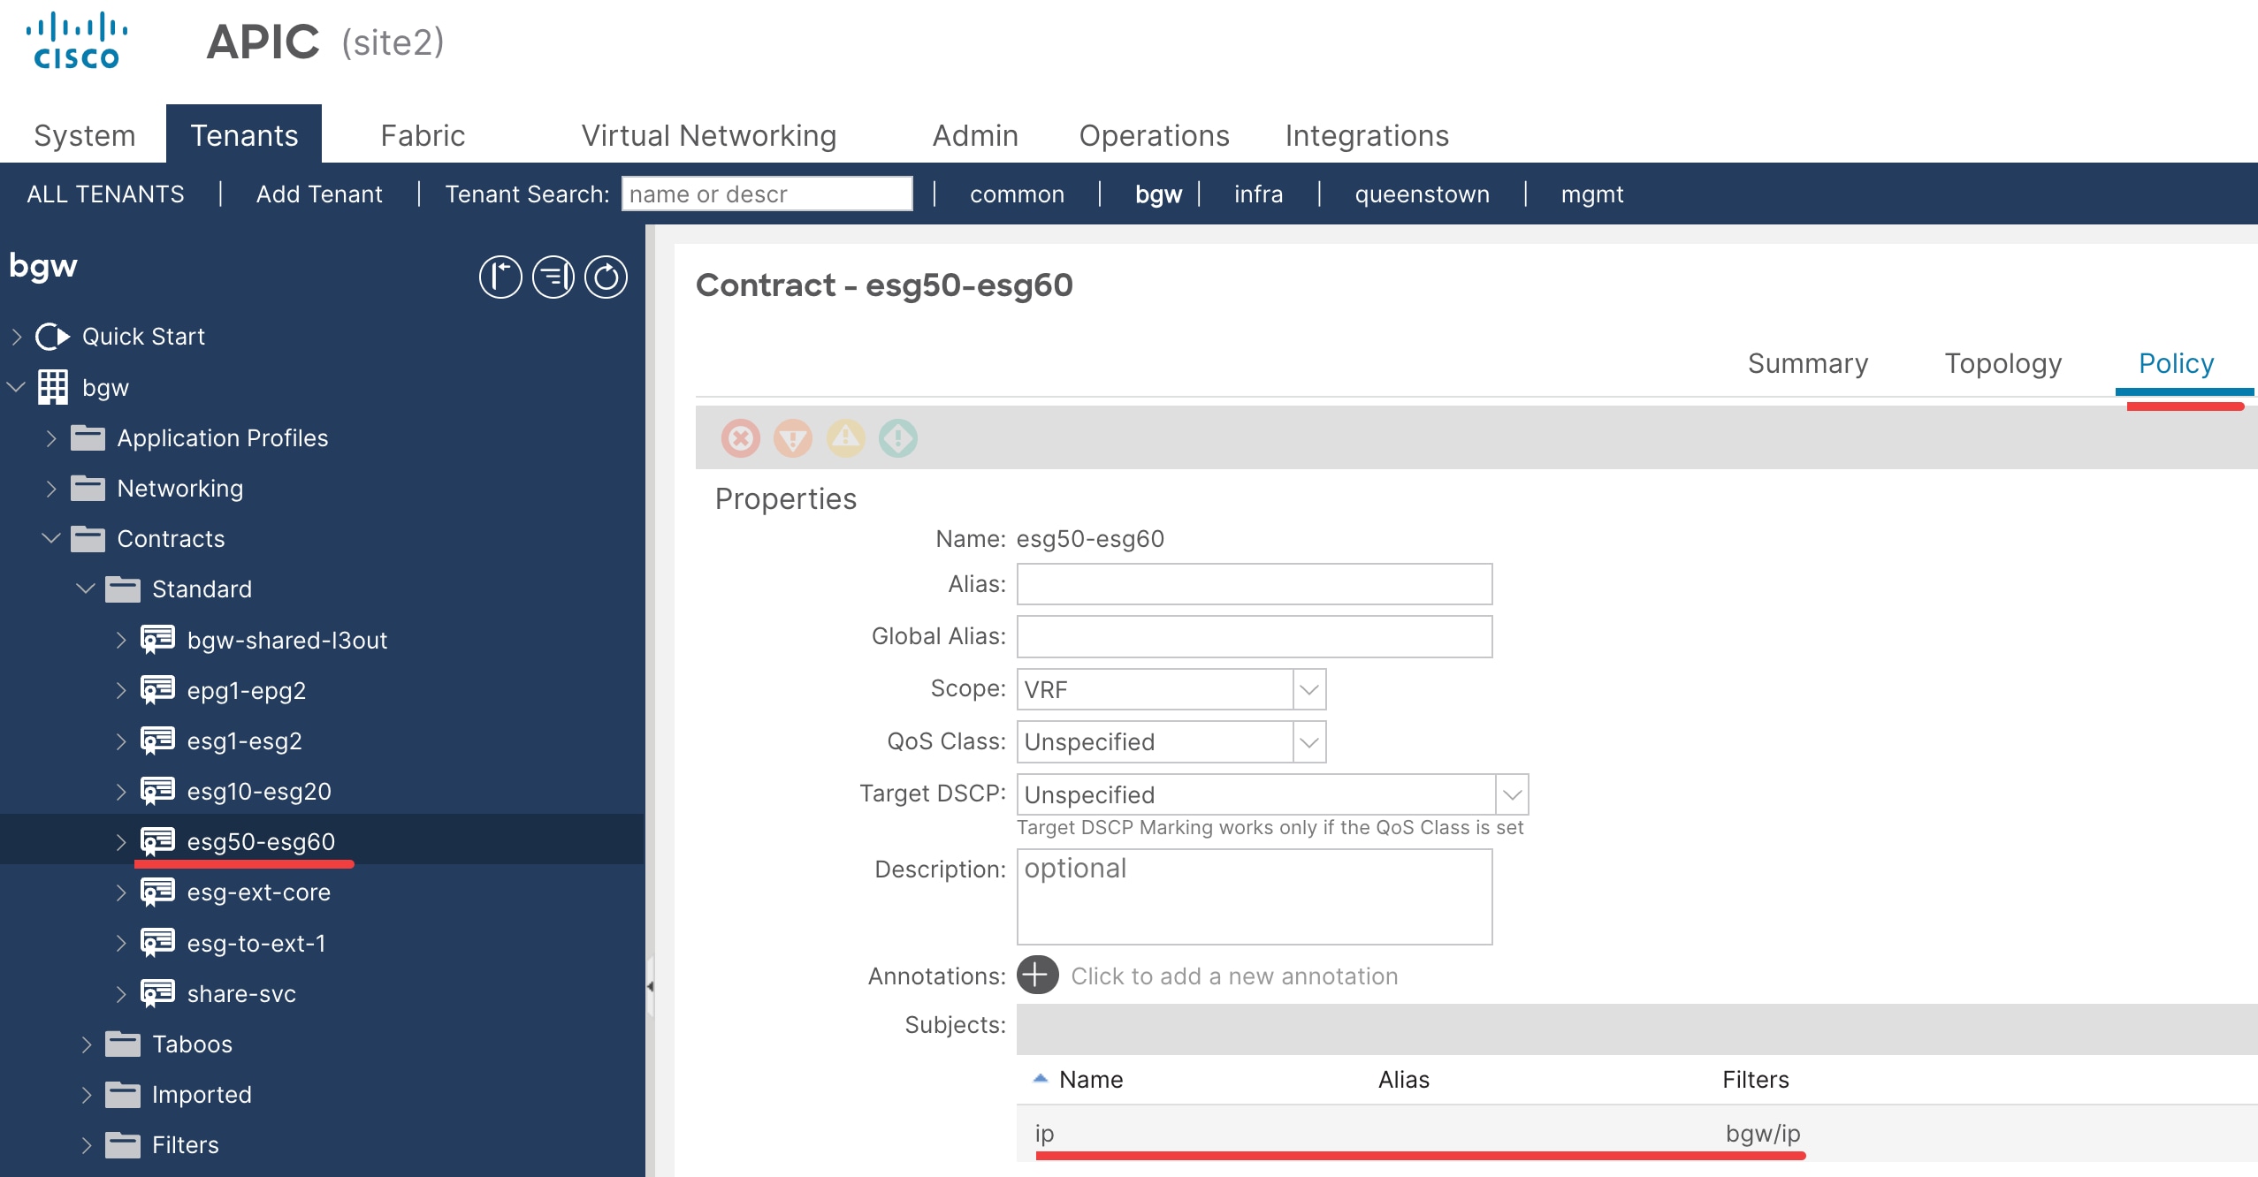Image resolution: width=2258 pixels, height=1177 pixels.
Task: Click the plus icon to add annotation
Action: coord(1038,976)
